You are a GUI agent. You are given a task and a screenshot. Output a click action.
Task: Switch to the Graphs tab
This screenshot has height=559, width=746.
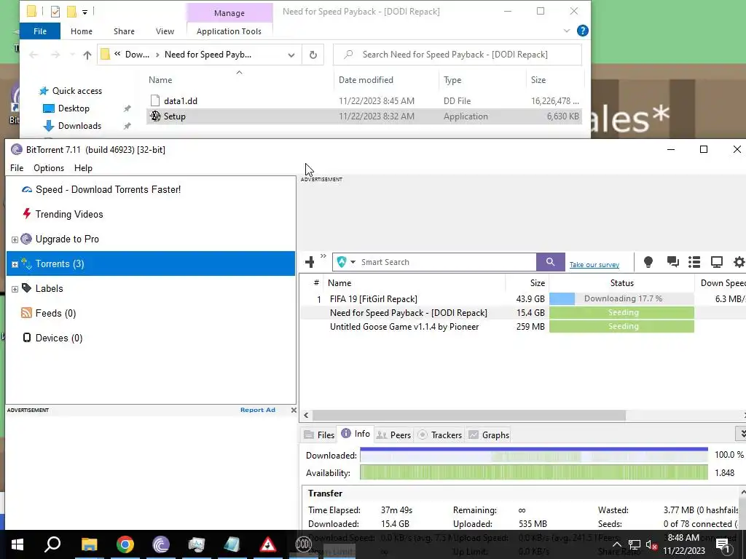tap(489, 435)
